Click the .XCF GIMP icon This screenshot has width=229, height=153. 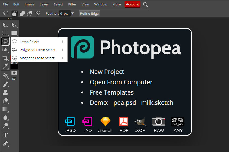click(x=140, y=122)
